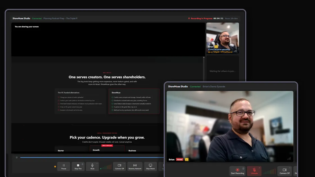Turn Camera Off in front window

click(284, 171)
